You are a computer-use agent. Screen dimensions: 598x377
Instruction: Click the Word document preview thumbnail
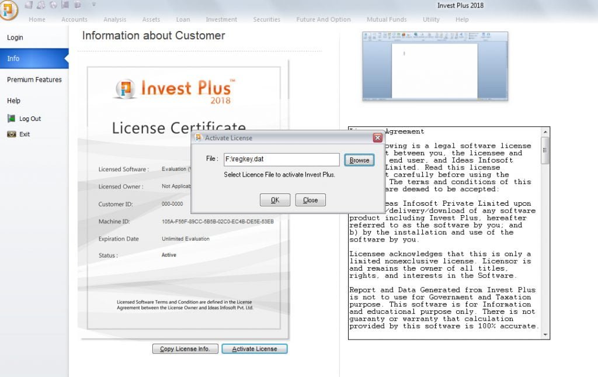coord(434,67)
